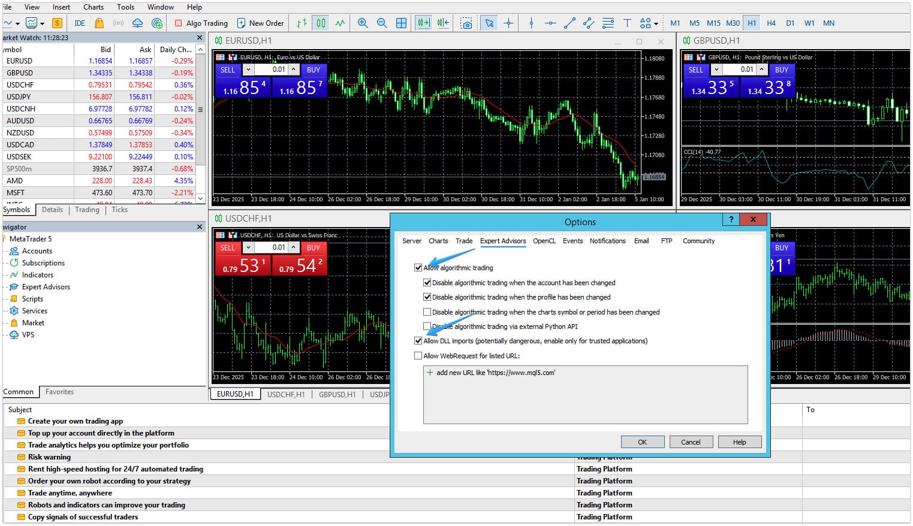913x526 pixels.
Task: Open the Market shopping bag icon
Action: (x=100, y=23)
